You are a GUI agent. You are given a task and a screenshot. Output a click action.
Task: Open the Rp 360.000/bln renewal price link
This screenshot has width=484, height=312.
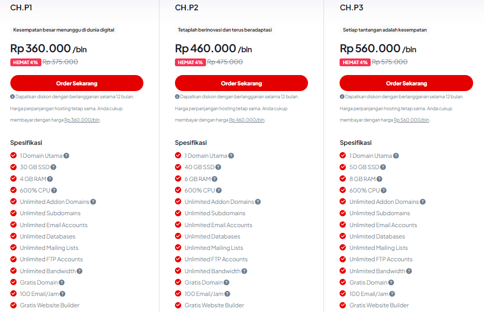82,120
